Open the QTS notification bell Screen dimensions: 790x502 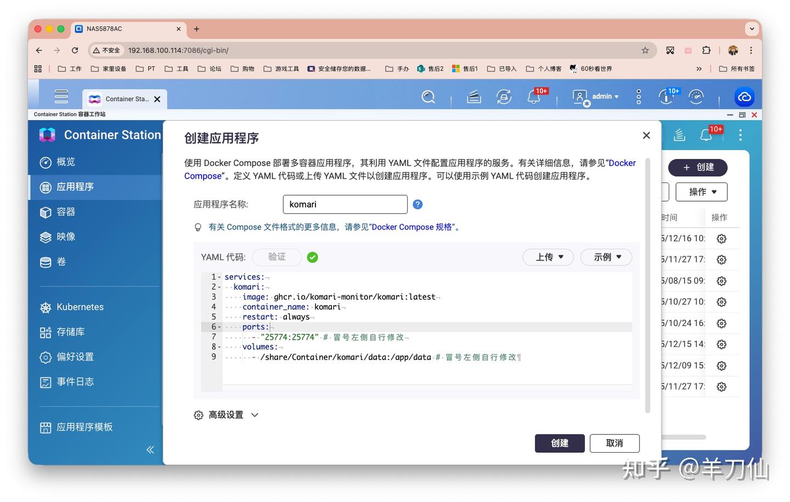click(532, 96)
